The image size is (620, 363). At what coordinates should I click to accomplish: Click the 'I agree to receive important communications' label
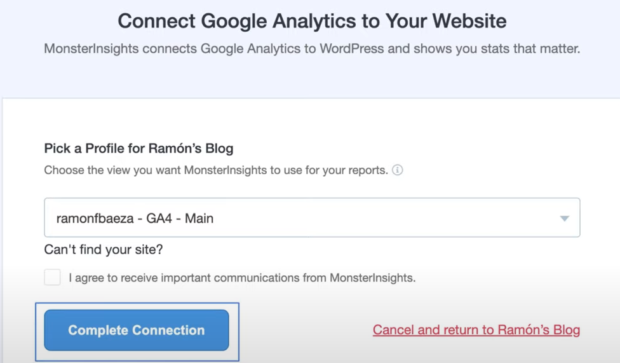[x=241, y=278]
